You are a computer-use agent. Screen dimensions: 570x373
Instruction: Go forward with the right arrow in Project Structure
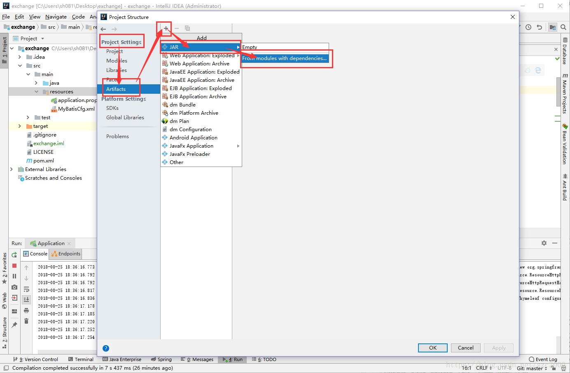114,29
